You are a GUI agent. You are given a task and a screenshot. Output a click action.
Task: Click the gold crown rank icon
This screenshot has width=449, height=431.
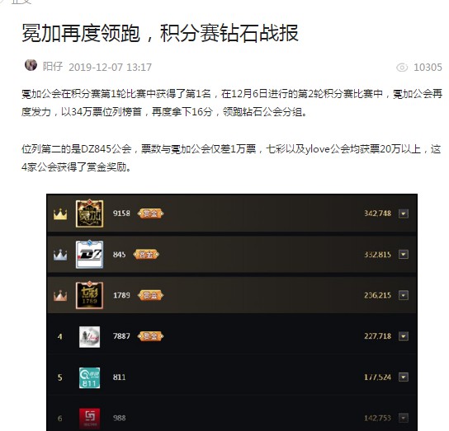point(60,214)
